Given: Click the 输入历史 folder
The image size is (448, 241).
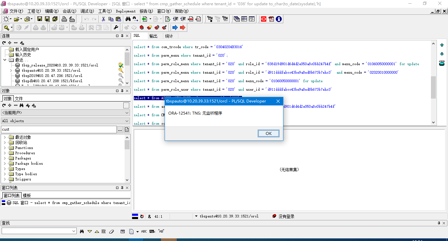Looking at the screenshot, I should pyautogui.click(x=23, y=55).
